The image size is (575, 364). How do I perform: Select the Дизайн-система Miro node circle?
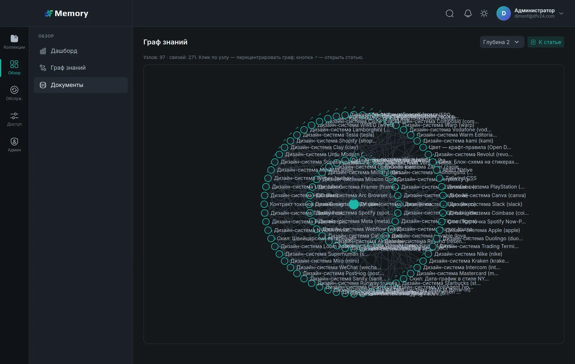click(x=285, y=261)
